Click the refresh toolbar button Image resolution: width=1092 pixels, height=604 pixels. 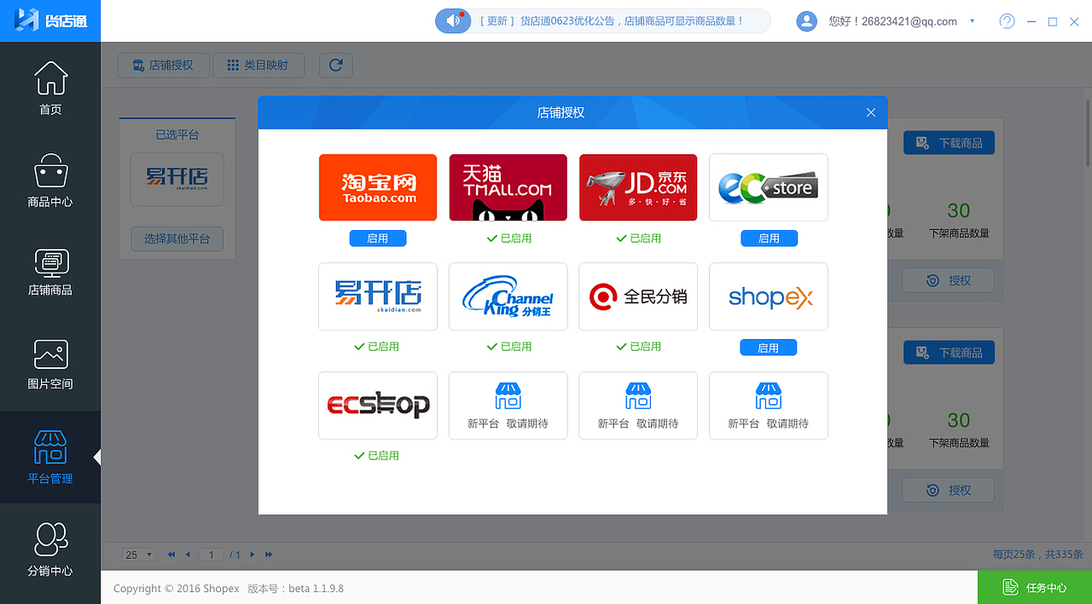tap(335, 65)
